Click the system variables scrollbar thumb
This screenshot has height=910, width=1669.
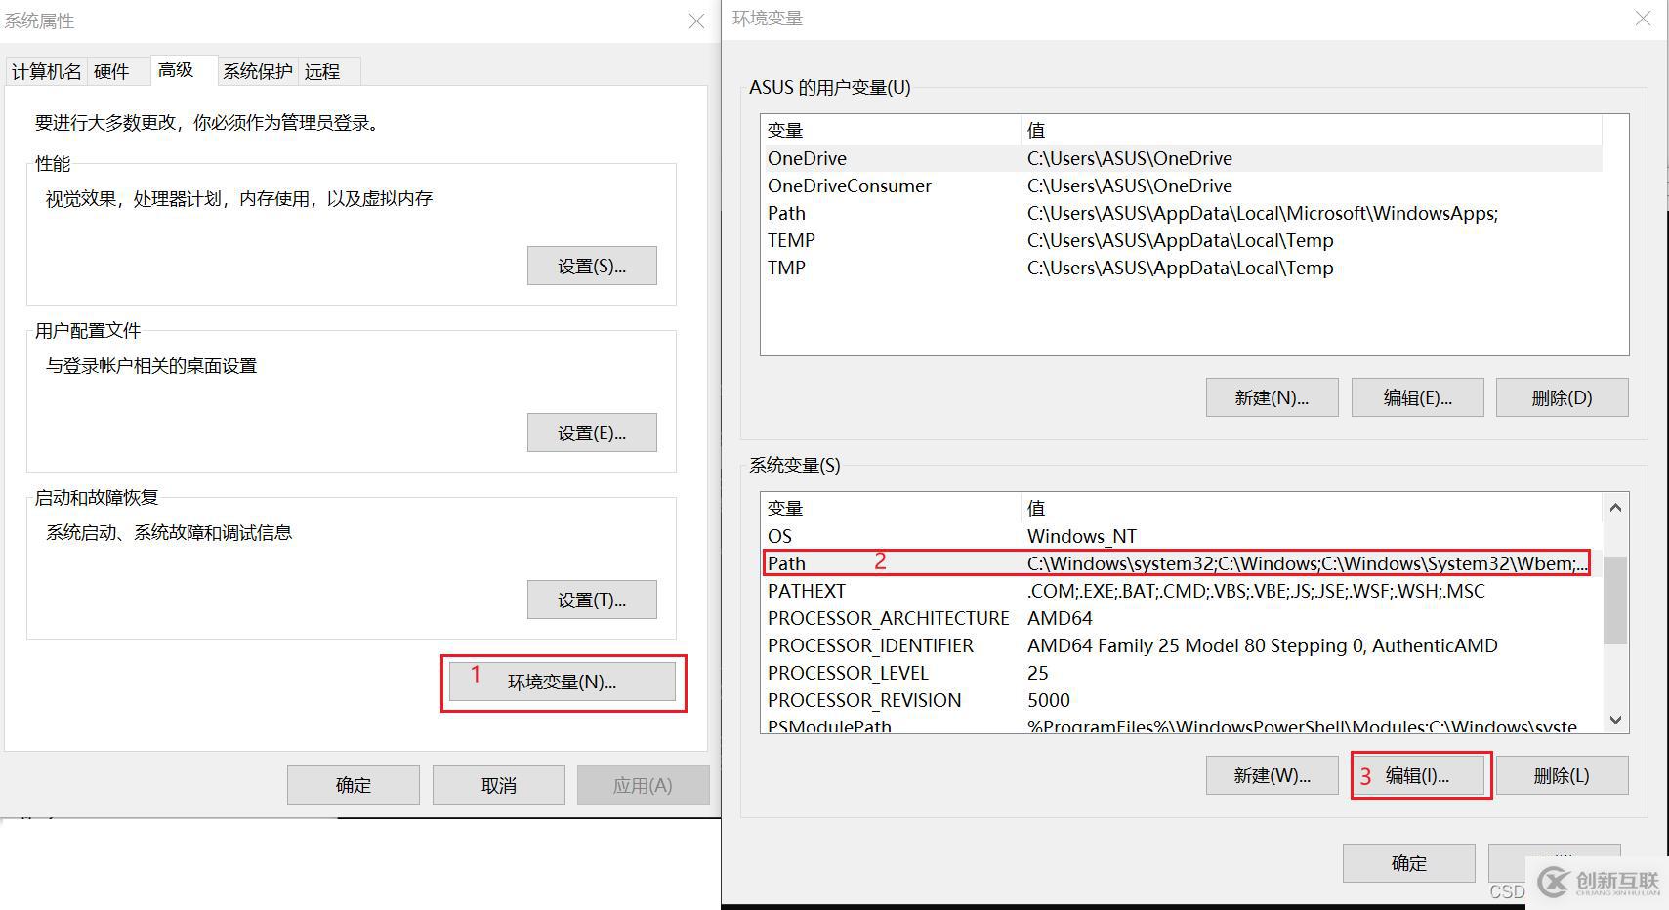(x=1615, y=600)
